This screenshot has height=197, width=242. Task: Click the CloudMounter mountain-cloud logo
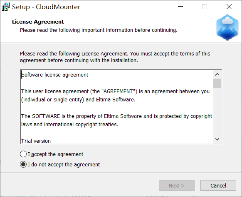tap(227, 27)
